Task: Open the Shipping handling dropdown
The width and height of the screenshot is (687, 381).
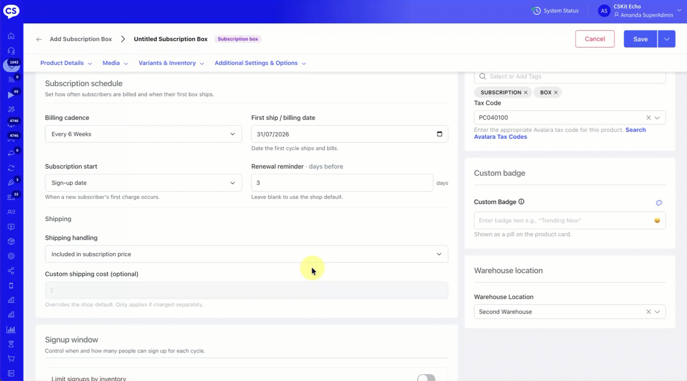Action: coord(246,254)
